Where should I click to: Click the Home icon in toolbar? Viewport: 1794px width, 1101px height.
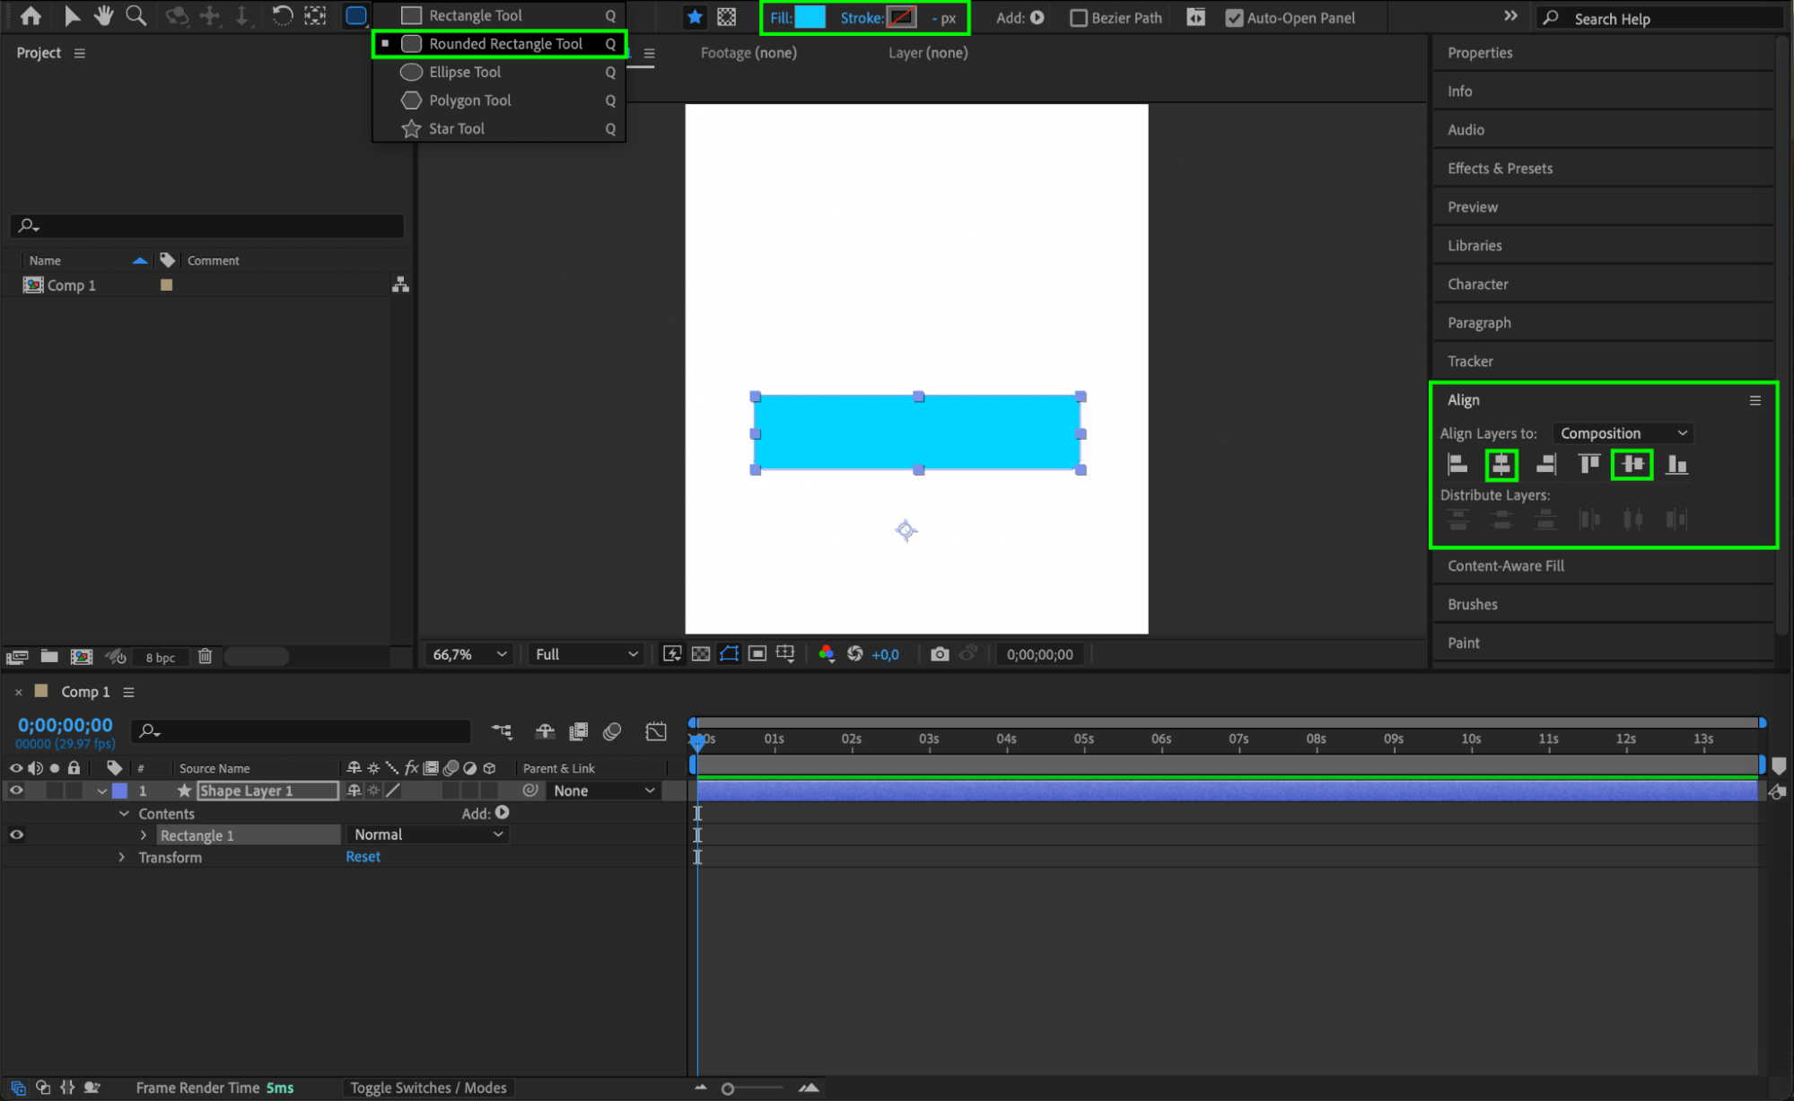click(31, 16)
